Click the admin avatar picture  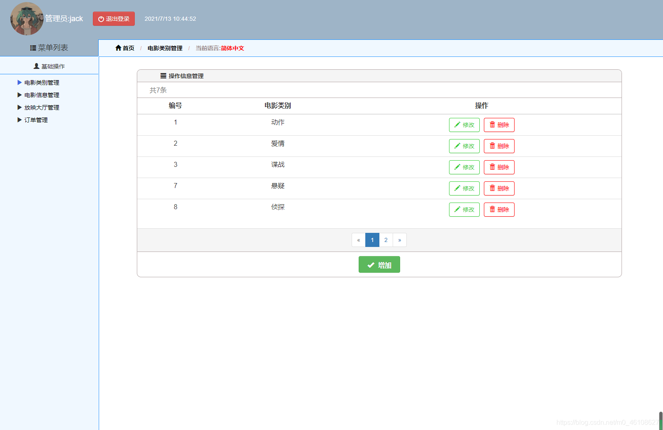[x=27, y=19]
